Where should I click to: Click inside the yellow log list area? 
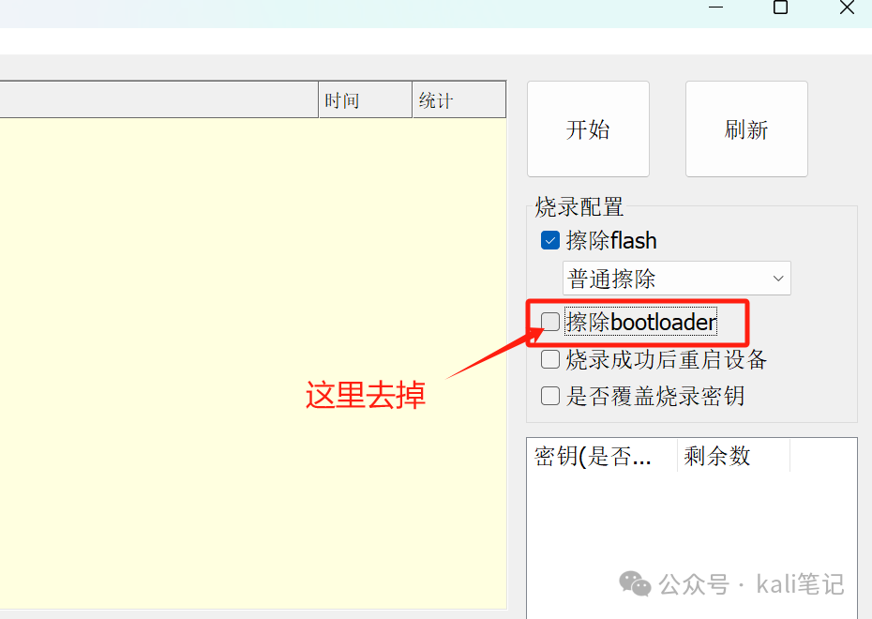pos(253,363)
